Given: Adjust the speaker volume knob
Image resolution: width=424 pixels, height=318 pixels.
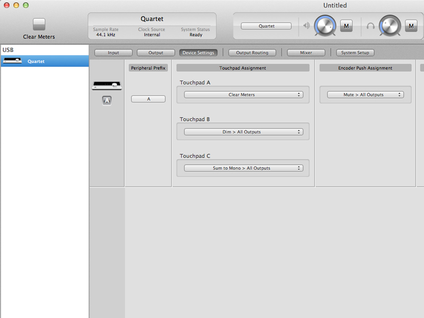Looking at the screenshot, I should click(x=325, y=26).
